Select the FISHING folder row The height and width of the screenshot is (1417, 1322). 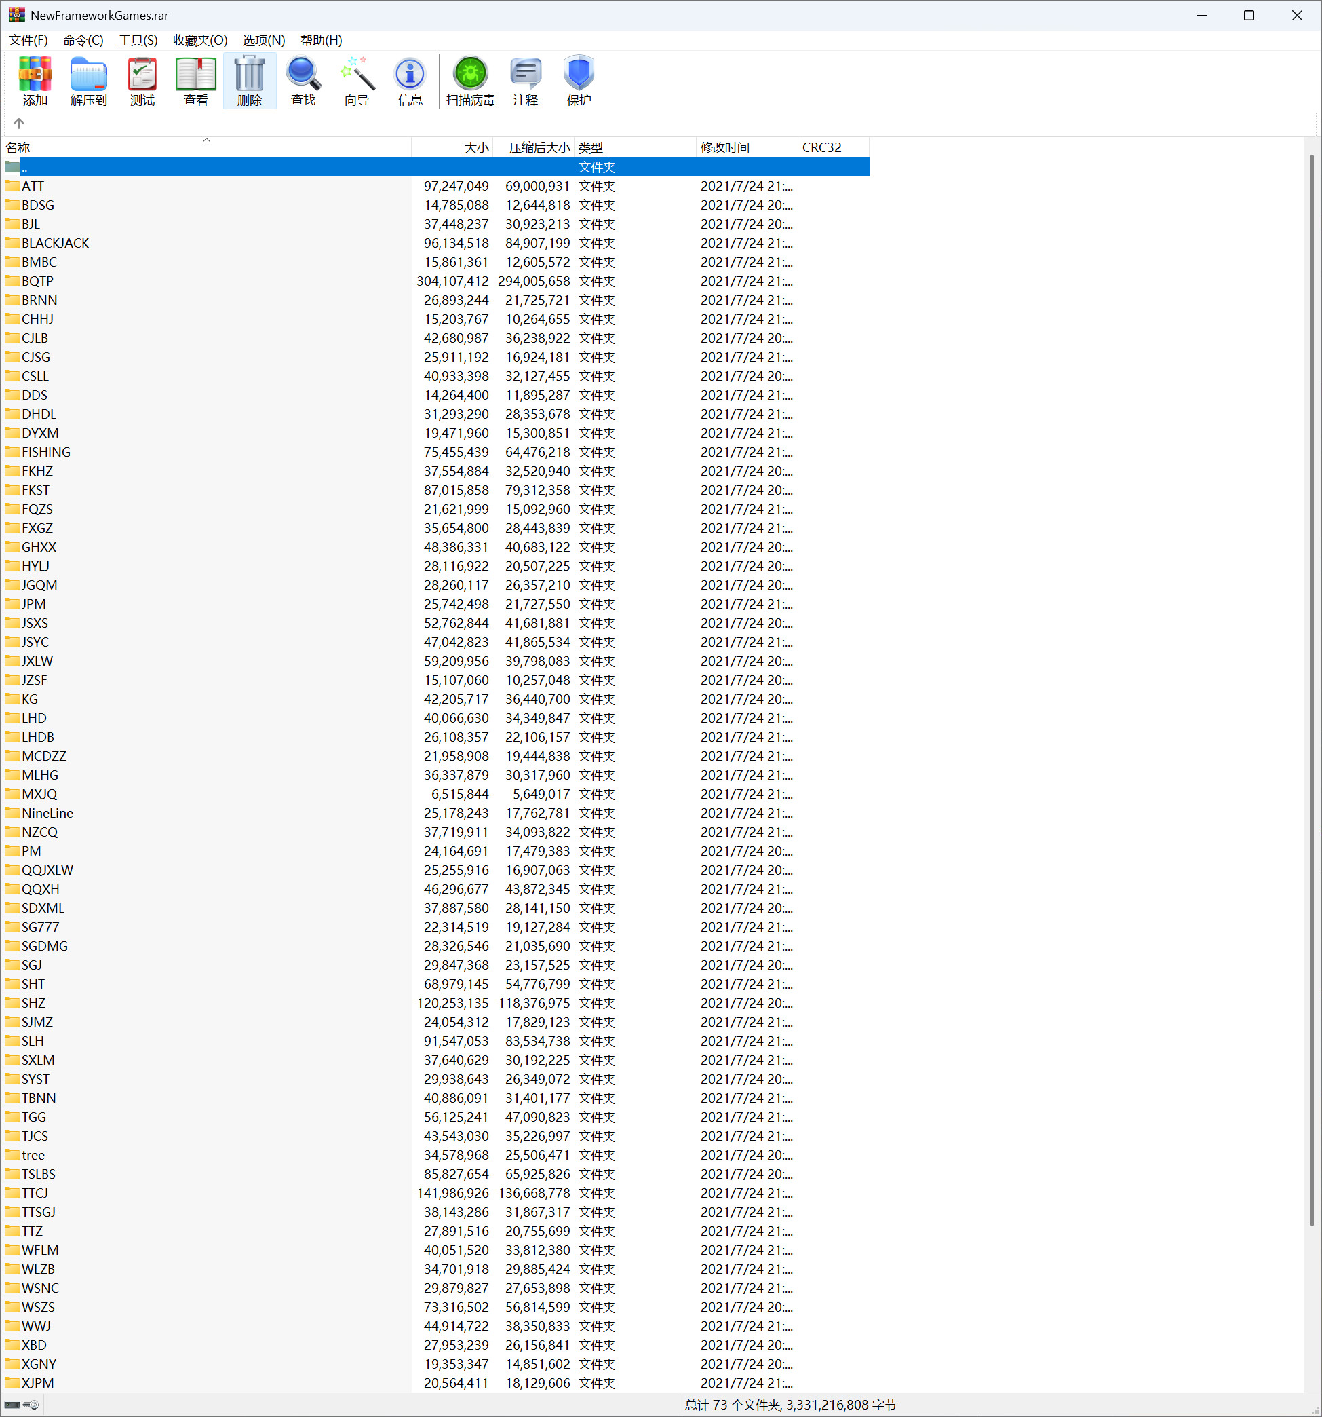pos(46,452)
